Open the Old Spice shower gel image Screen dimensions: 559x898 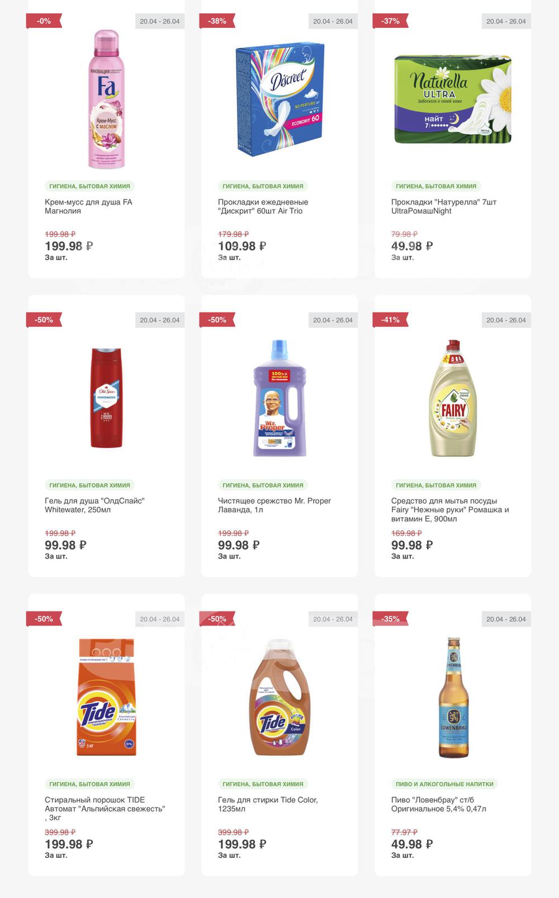click(106, 398)
